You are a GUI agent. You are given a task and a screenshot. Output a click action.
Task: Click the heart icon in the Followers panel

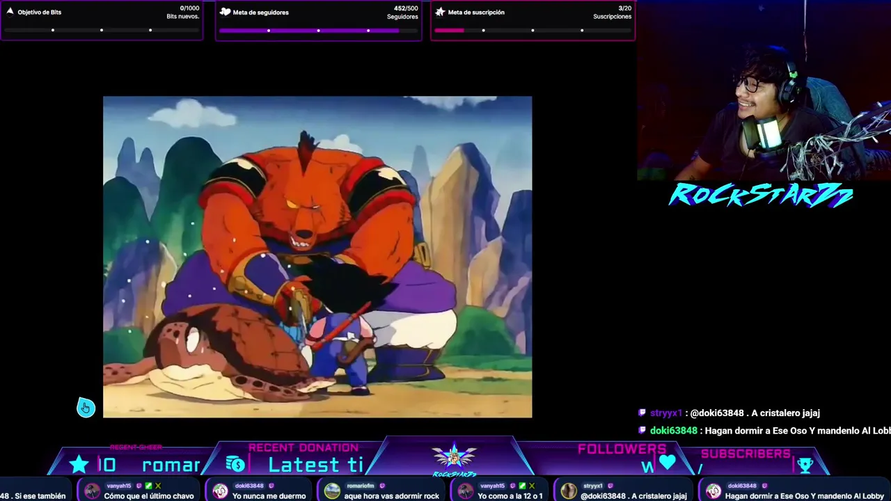(x=668, y=463)
